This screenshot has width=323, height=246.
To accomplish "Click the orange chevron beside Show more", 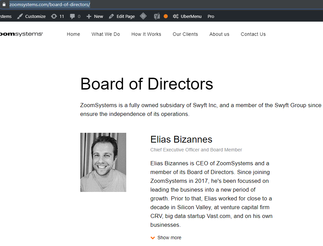I will click(x=153, y=238).
